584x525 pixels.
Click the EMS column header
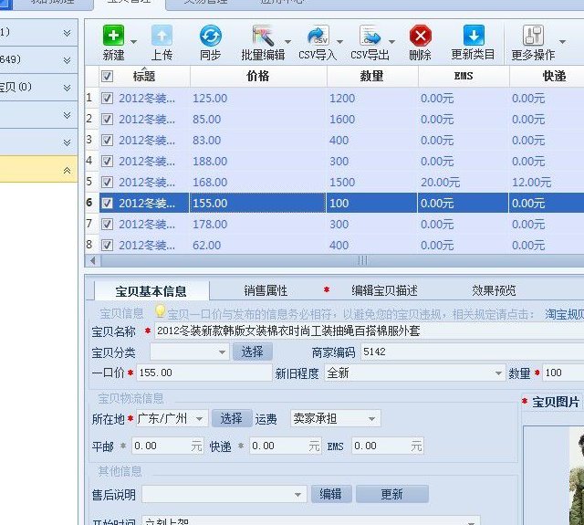(x=464, y=77)
